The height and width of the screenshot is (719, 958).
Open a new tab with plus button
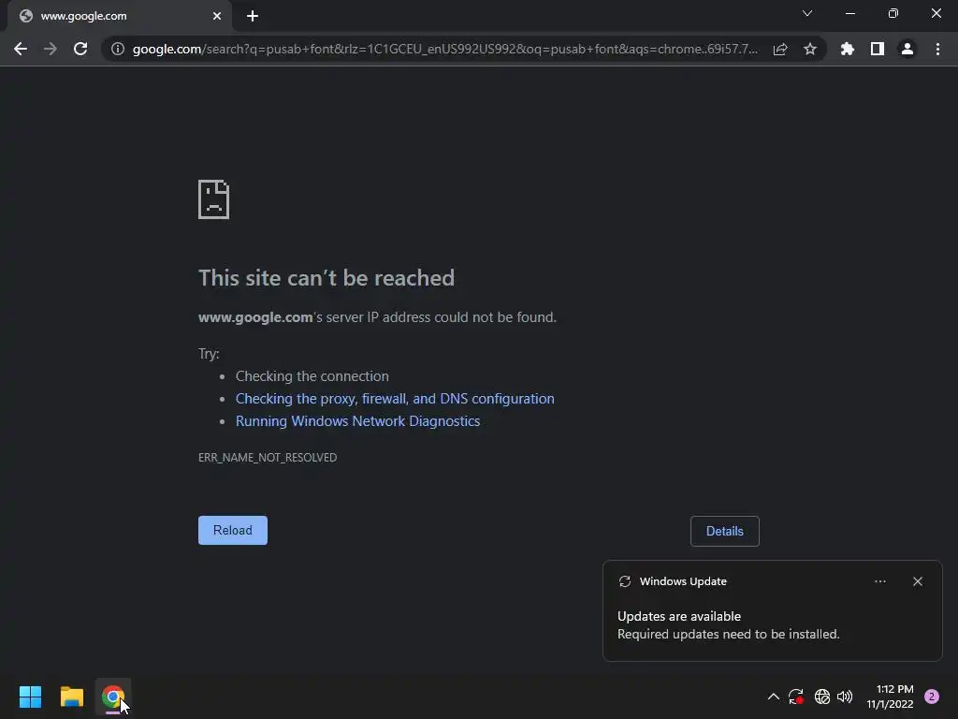click(x=253, y=16)
